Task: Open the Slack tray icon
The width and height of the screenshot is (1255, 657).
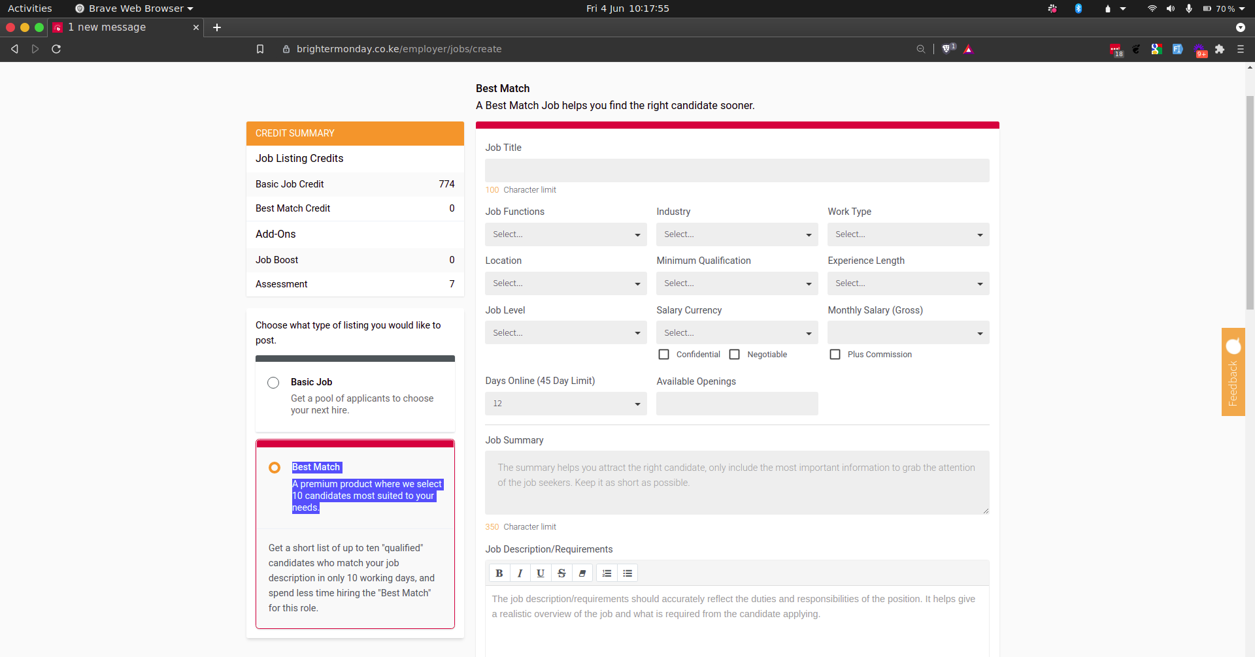Action: coord(1052,8)
